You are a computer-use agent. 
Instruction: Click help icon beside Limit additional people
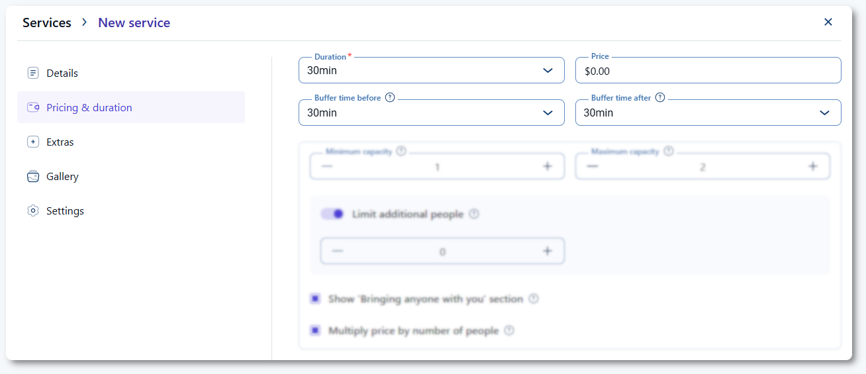coord(473,214)
